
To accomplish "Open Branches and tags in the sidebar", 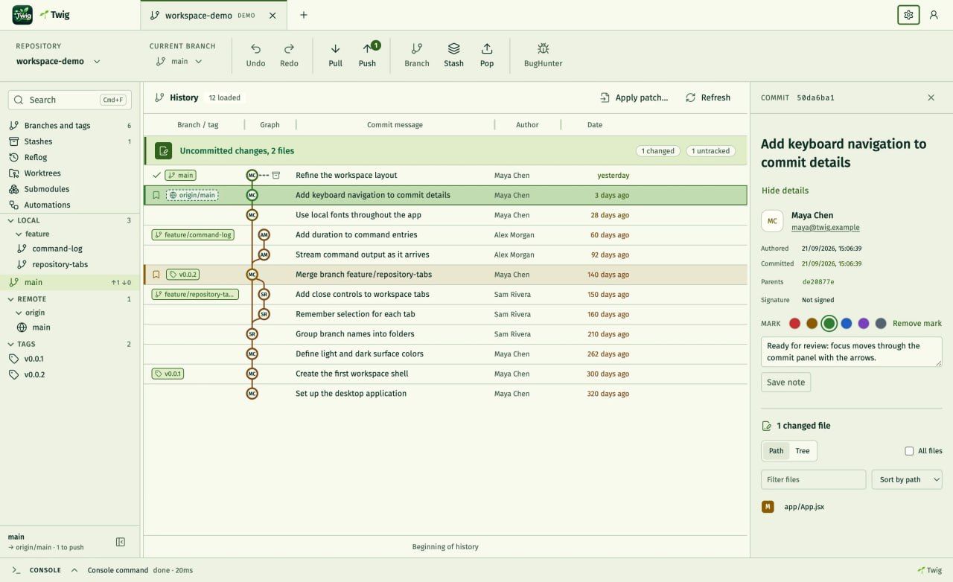I will (x=70, y=126).
